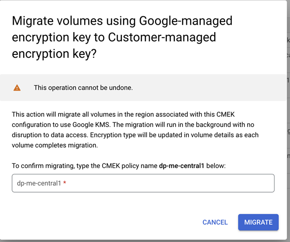Viewport: 290px width, 242px height.
Task: Cancel the migration dialog
Action: click(x=215, y=222)
